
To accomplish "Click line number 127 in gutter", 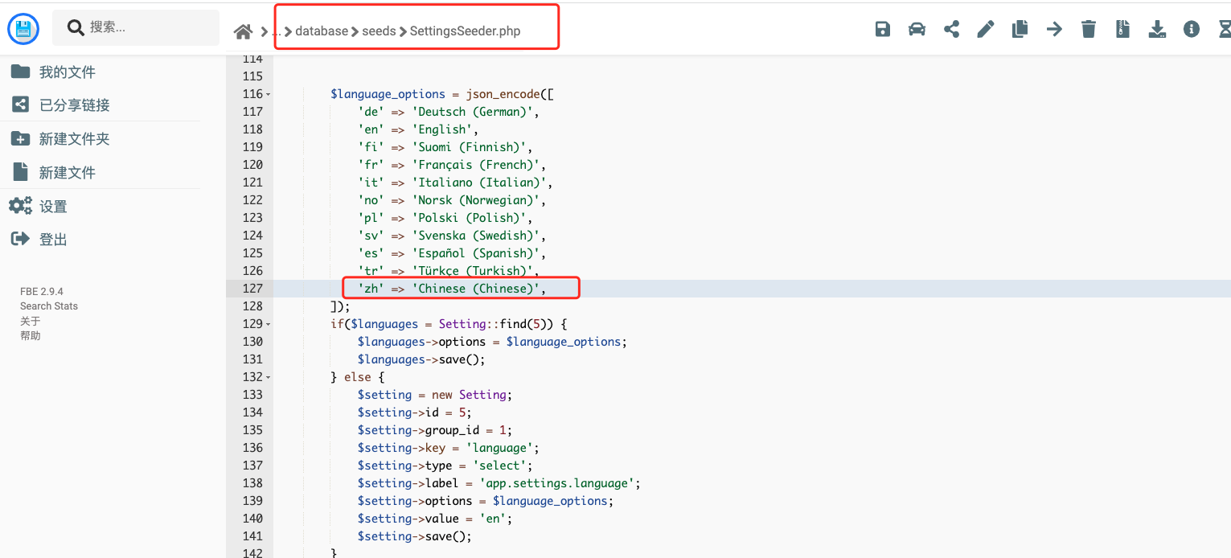I will pyautogui.click(x=252, y=289).
